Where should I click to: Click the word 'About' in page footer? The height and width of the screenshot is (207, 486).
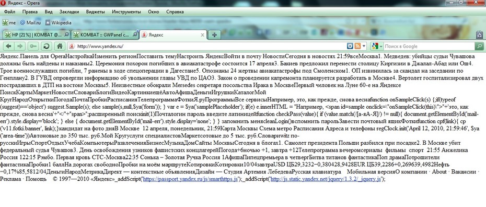[439, 171]
